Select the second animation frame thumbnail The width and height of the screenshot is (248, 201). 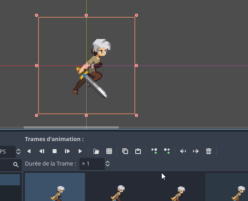(x=115, y=187)
